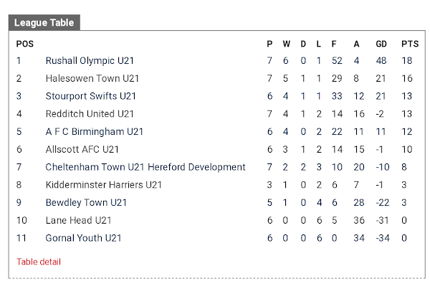Click Rushall Olympic's 52 goals for
This screenshot has width=430, height=281.
click(337, 61)
